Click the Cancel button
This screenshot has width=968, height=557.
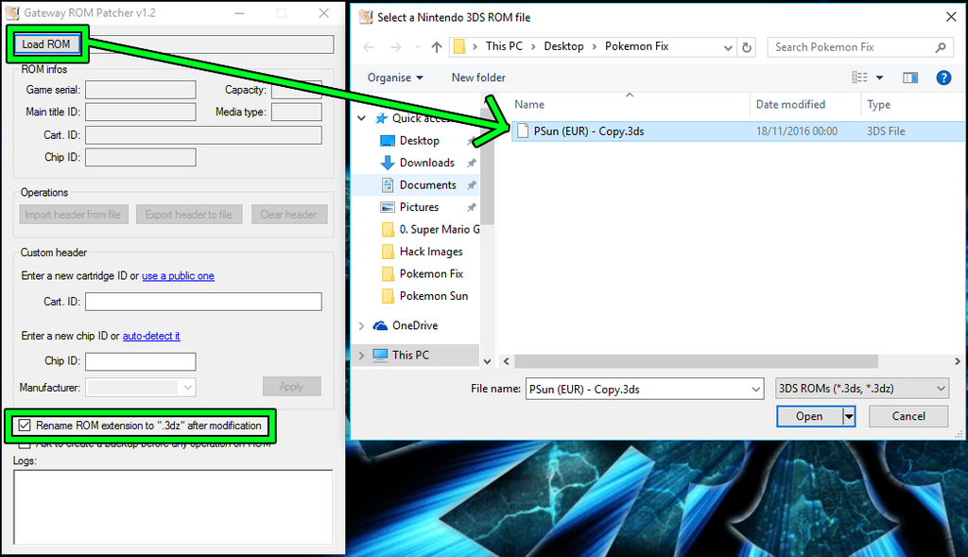coord(908,416)
